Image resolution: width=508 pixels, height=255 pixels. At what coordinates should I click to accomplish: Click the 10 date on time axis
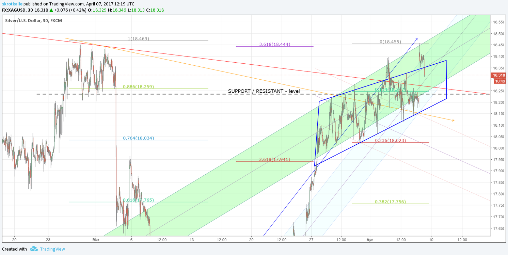(431, 240)
